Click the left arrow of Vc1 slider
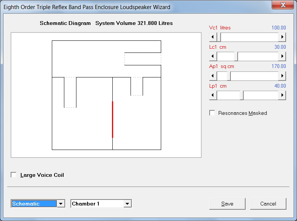This screenshot has width=297, height=221. (213, 37)
